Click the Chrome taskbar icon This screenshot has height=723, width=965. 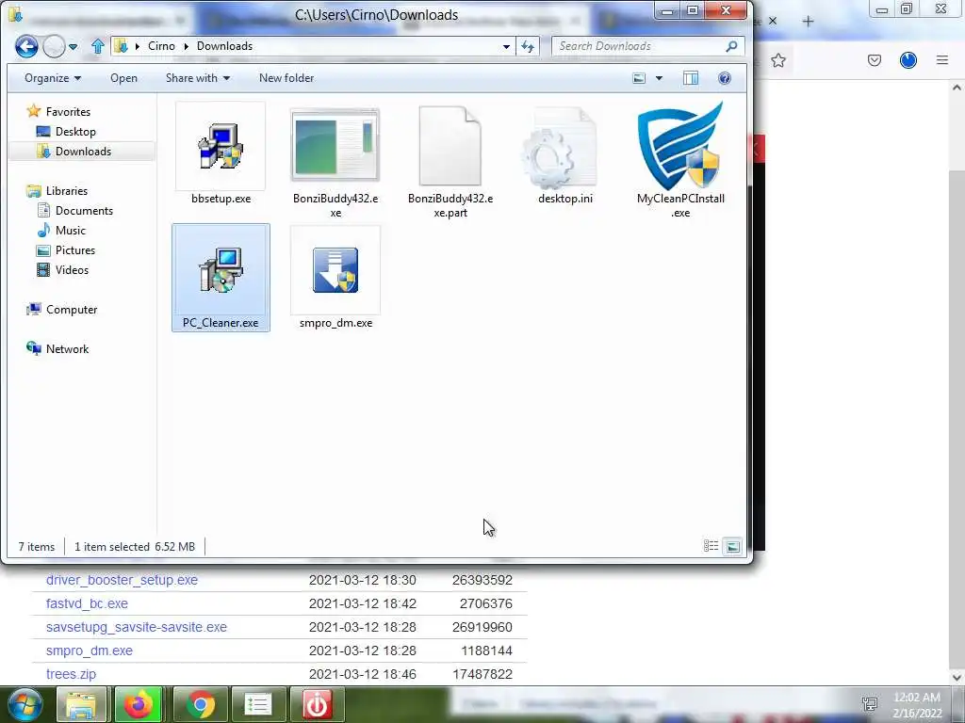pos(201,704)
